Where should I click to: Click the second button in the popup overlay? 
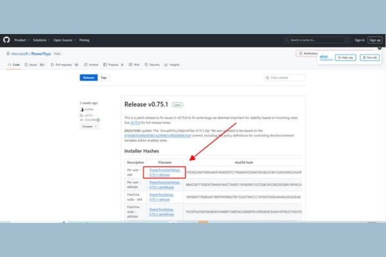370,58
